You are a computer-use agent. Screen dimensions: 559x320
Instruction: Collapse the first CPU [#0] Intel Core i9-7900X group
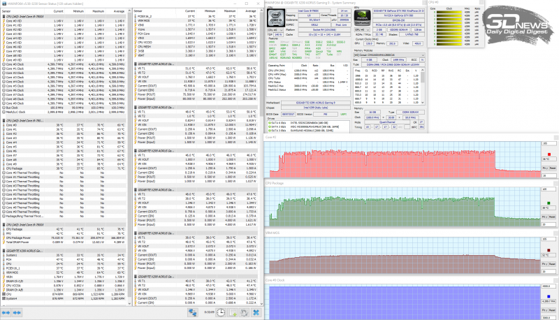(4, 16)
